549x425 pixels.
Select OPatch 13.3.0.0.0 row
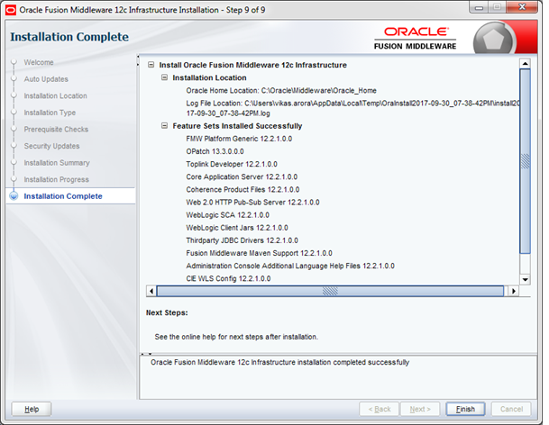(x=215, y=151)
